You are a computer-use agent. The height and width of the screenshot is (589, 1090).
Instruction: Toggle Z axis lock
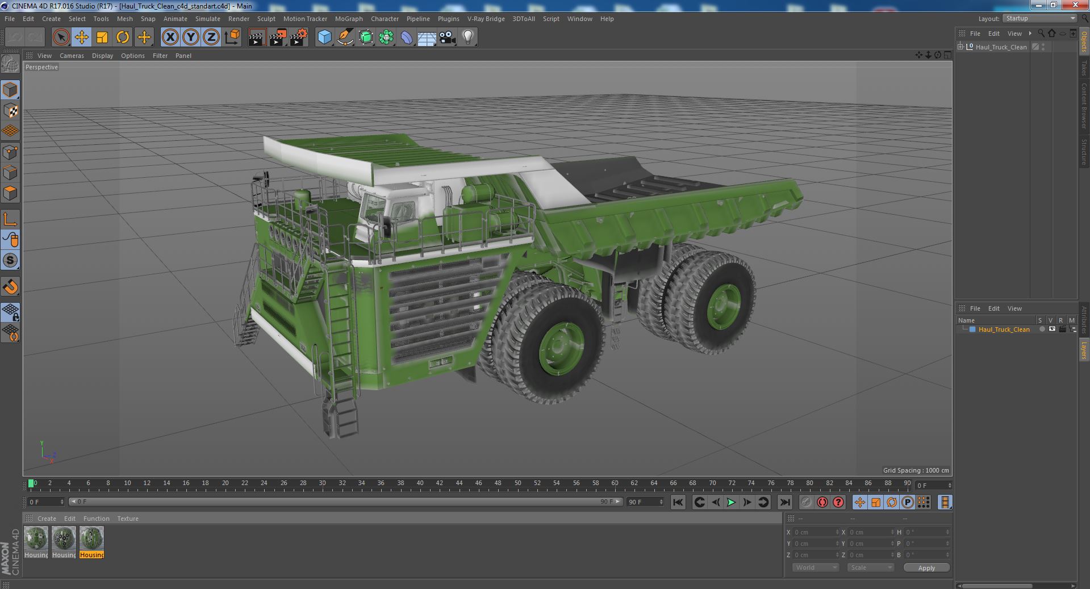tap(211, 37)
